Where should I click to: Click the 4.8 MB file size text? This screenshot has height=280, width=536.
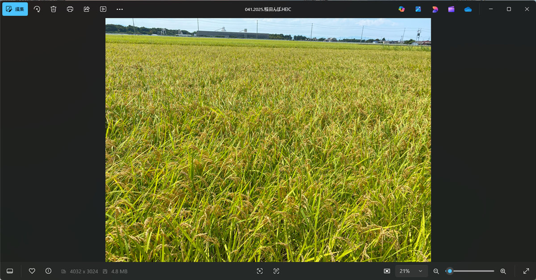(x=119, y=272)
